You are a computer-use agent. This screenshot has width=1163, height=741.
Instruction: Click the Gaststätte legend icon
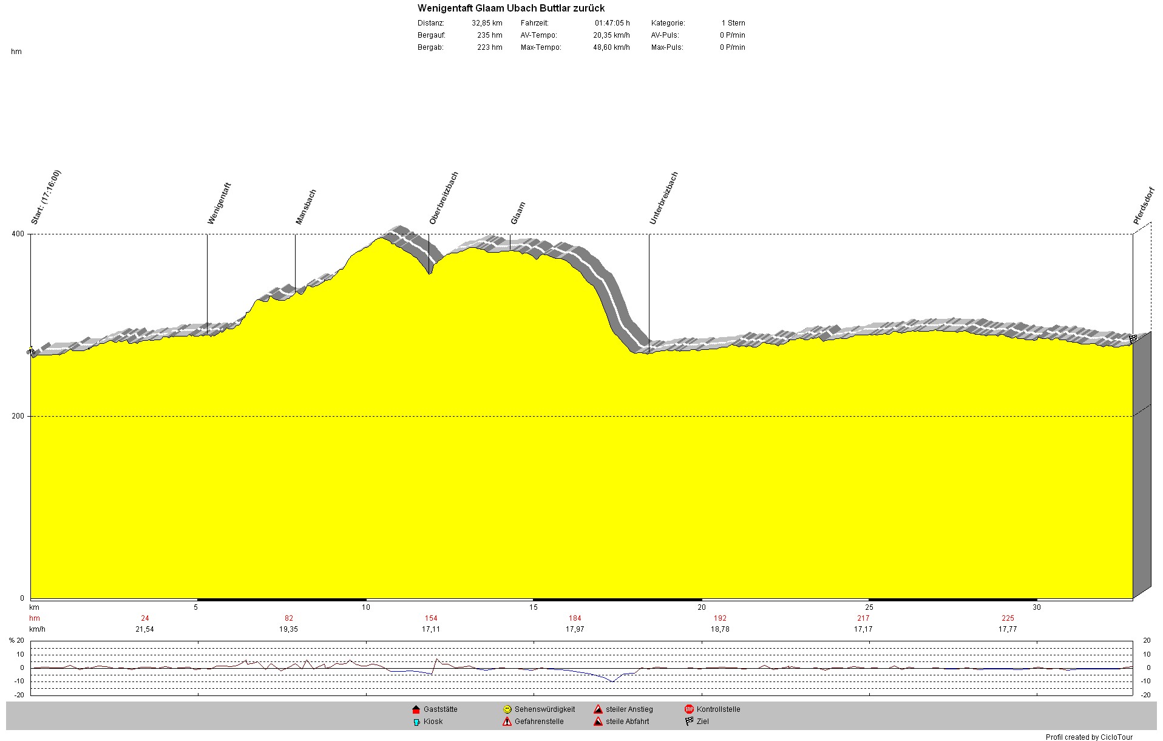[x=416, y=709]
